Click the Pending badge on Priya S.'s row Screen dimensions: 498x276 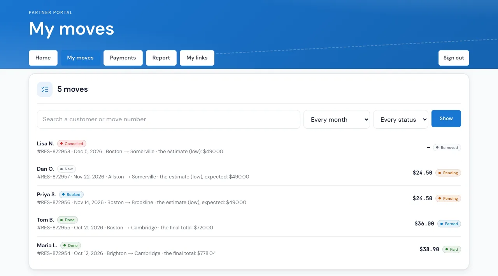[x=448, y=198]
